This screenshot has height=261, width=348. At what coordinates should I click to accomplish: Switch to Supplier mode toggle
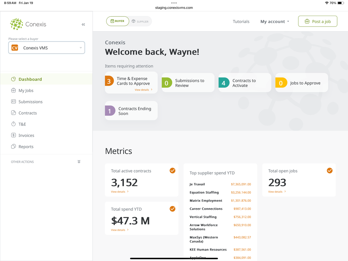coord(140,21)
